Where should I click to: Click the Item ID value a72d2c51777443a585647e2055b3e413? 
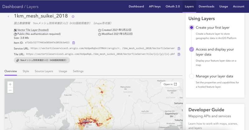point(47,43)
